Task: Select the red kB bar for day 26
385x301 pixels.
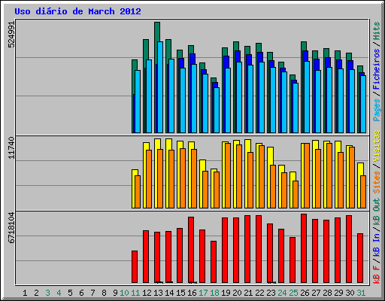Action: [304, 248]
